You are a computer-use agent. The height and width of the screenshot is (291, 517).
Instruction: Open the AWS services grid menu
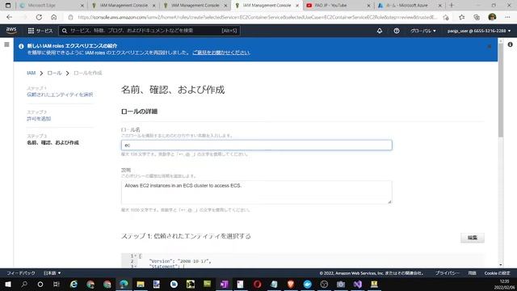click(x=31, y=31)
